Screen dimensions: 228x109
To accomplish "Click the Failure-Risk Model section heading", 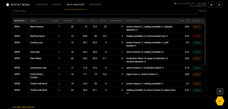I will [24, 107].
